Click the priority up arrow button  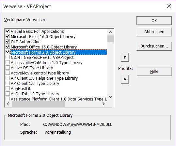(125, 57)
